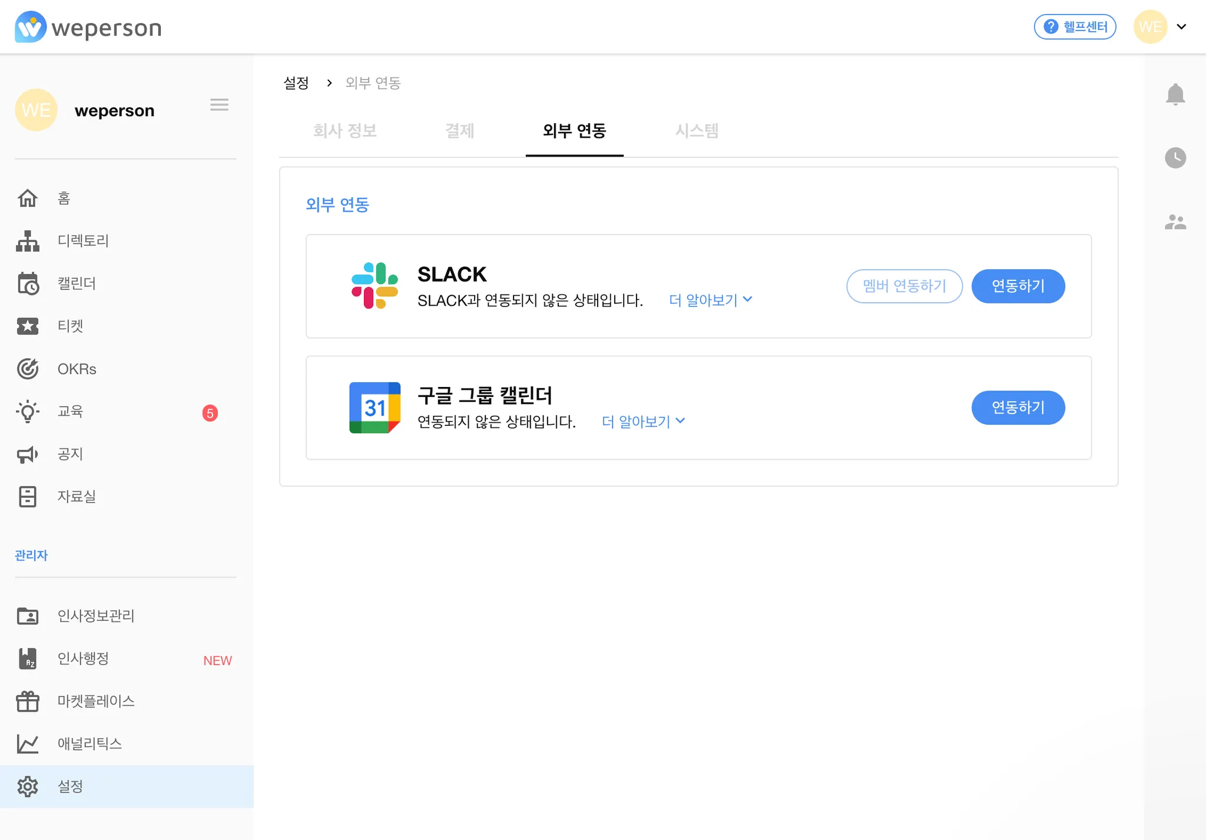Click 설정 in the breadcrumb

296,83
